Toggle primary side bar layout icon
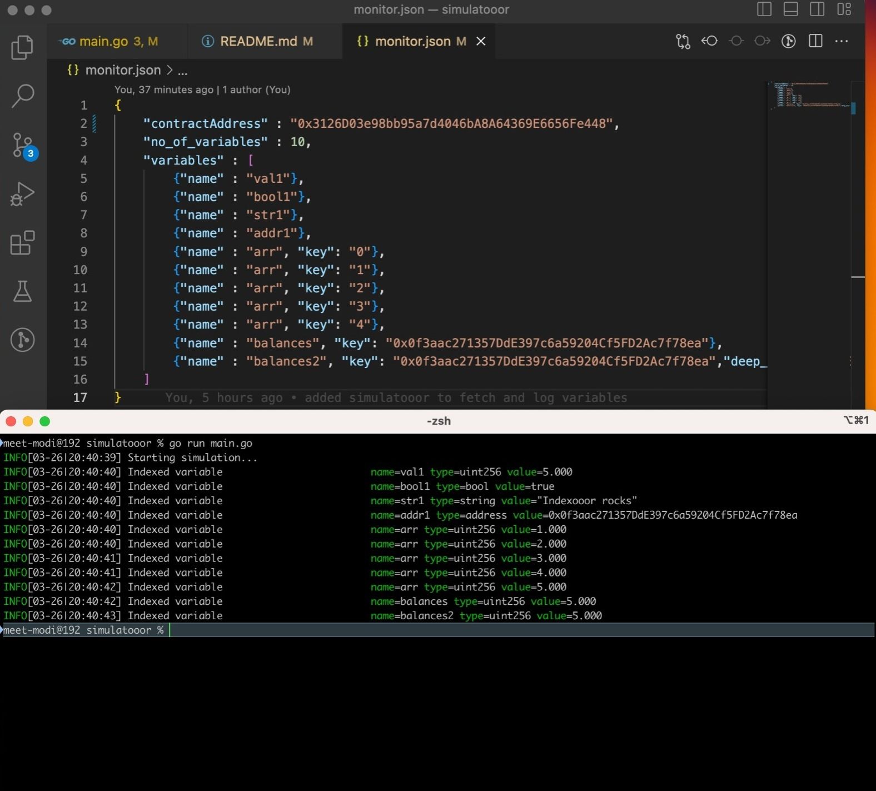The width and height of the screenshot is (876, 791). coord(764,9)
